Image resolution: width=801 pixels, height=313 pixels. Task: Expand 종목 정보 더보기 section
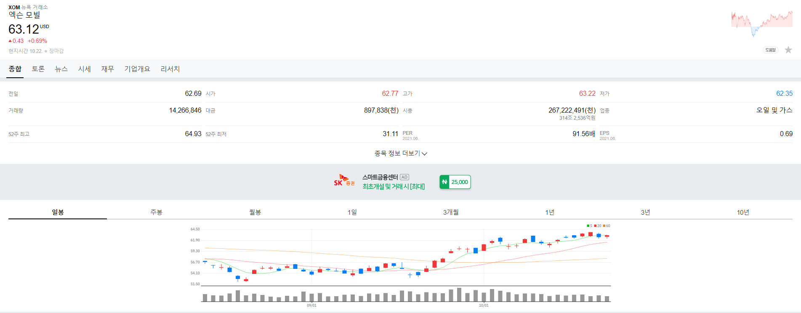click(401, 153)
